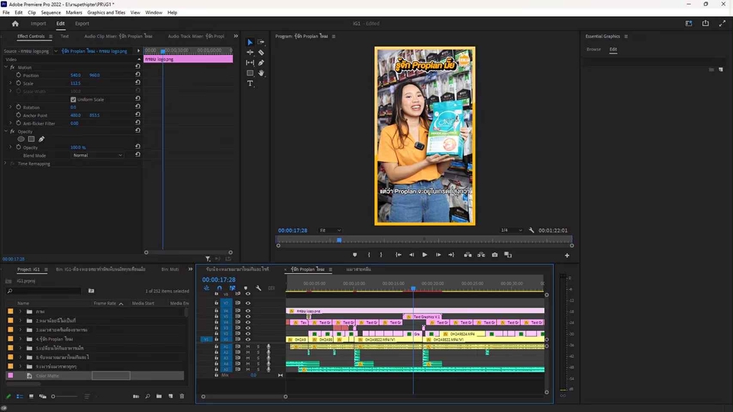Create opacity free draw bezier mask
Image resolution: width=733 pixels, height=412 pixels.
(x=41, y=139)
